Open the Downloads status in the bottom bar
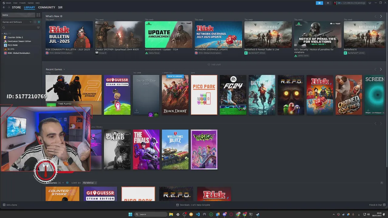The image size is (388, 218). pos(193,205)
